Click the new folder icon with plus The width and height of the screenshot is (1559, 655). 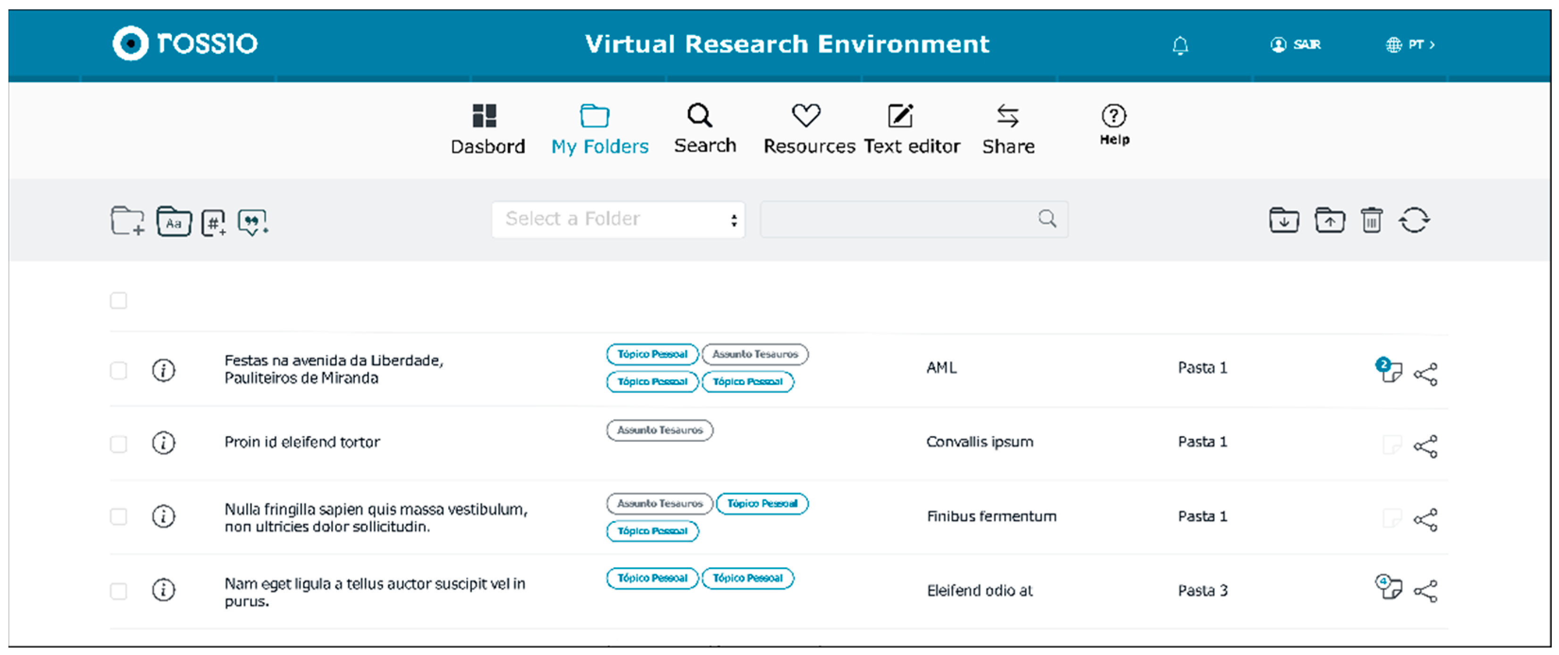[x=127, y=221]
